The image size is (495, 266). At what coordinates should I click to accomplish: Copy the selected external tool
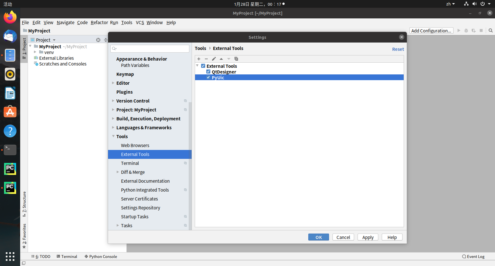pos(236,59)
